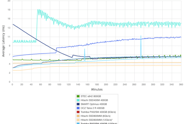Click the pale Hitachi SSD800MM 12Gb/s swatch
The width and height of the screenshot is (186, 124).
pos(78,120)
